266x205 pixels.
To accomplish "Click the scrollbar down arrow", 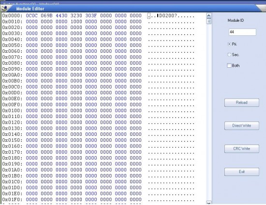I will 209,203.
